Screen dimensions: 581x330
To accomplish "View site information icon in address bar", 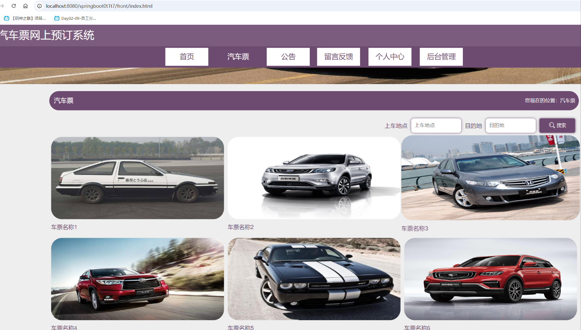I will tap(40, 6).
